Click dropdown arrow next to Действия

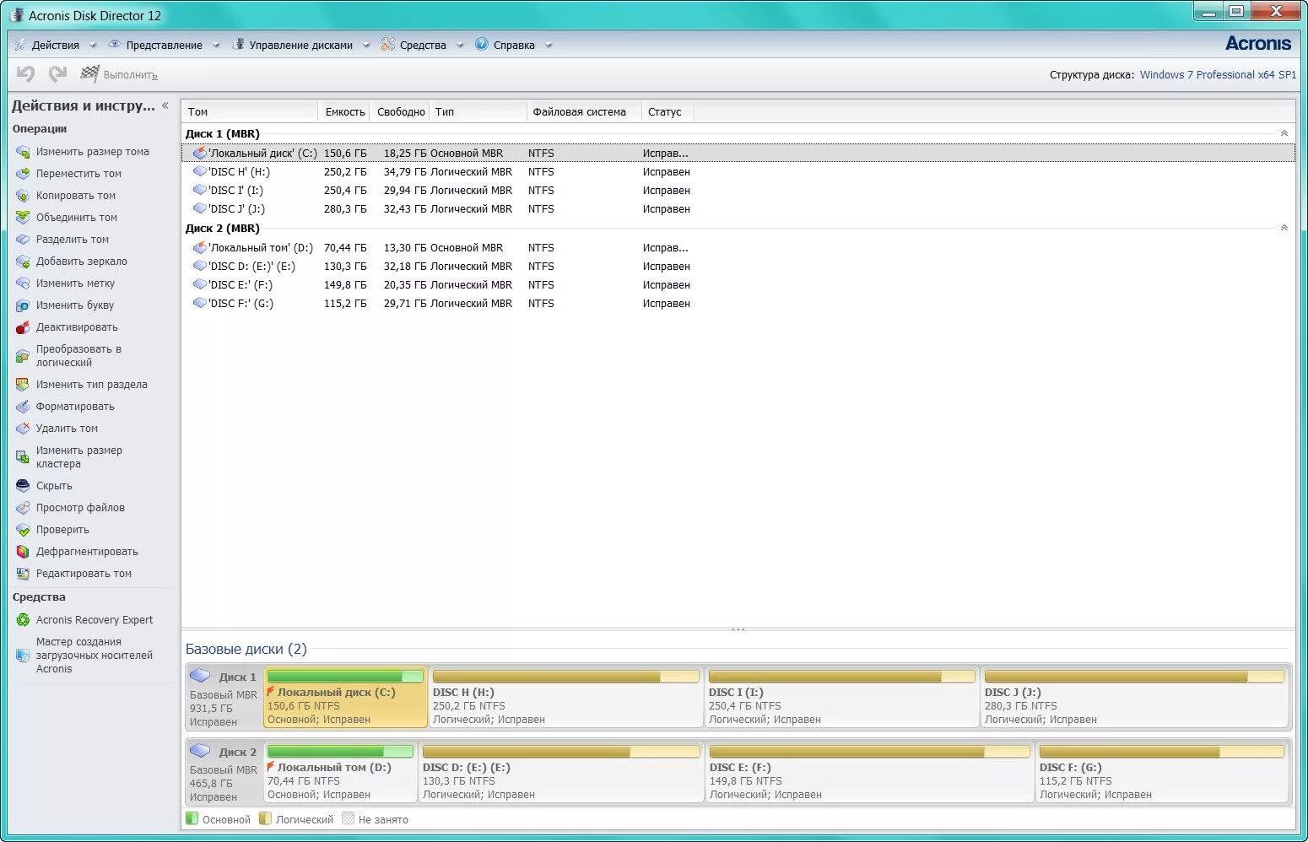point(93,46)
